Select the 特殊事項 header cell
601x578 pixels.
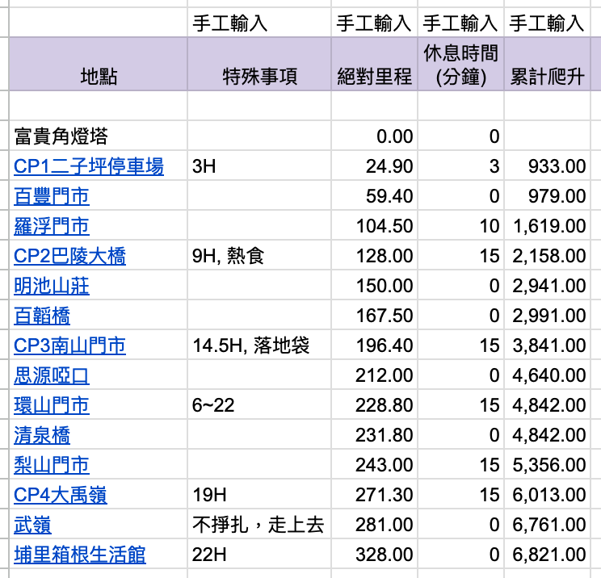click(259, 64)
